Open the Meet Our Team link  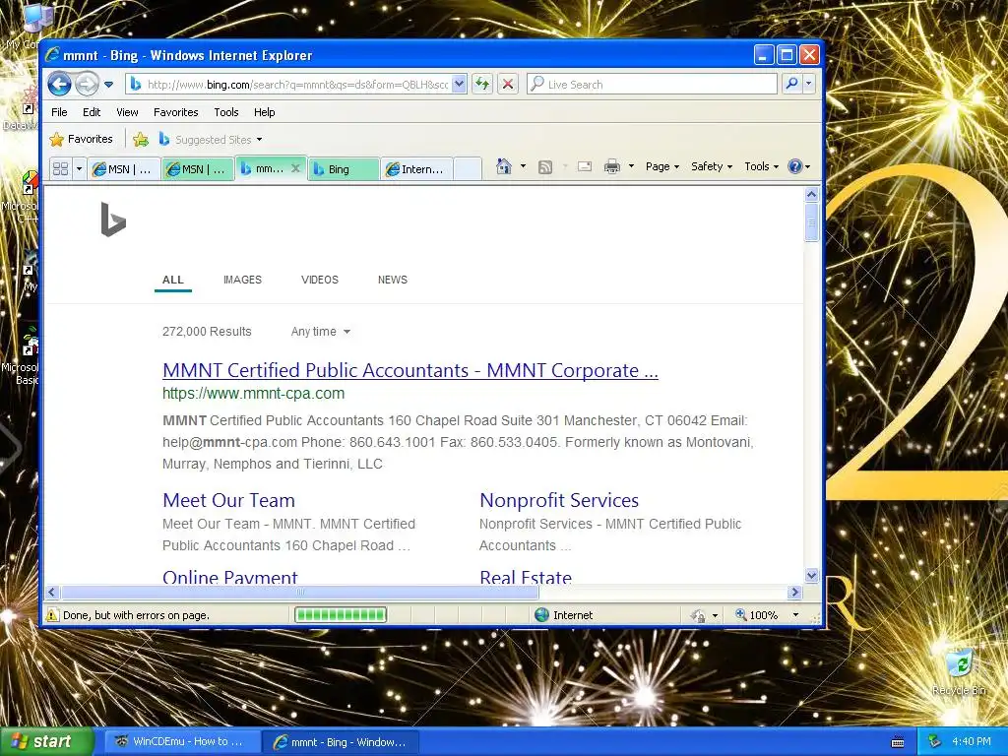228,500
